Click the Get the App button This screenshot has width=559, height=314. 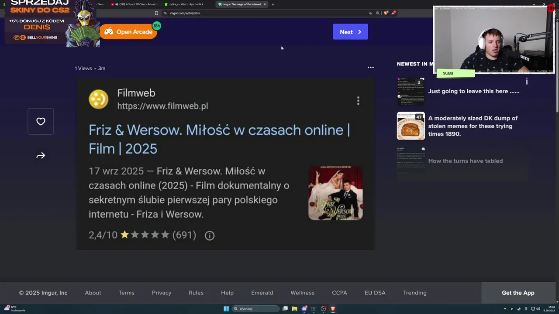[518, 293]
